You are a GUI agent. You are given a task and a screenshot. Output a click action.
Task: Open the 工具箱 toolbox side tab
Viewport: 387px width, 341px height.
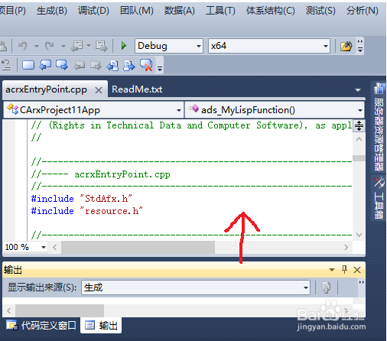click(x=379, y=198)
